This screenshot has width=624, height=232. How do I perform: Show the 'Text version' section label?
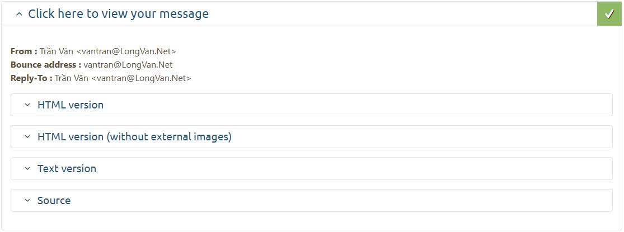(x=67, y=169)
